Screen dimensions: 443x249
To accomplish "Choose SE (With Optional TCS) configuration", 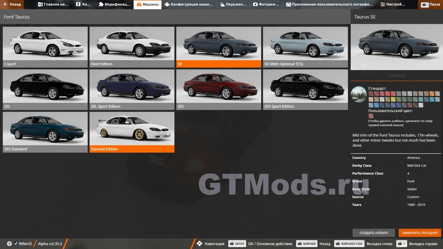I will pyautogui.click(x=305, y=47).
